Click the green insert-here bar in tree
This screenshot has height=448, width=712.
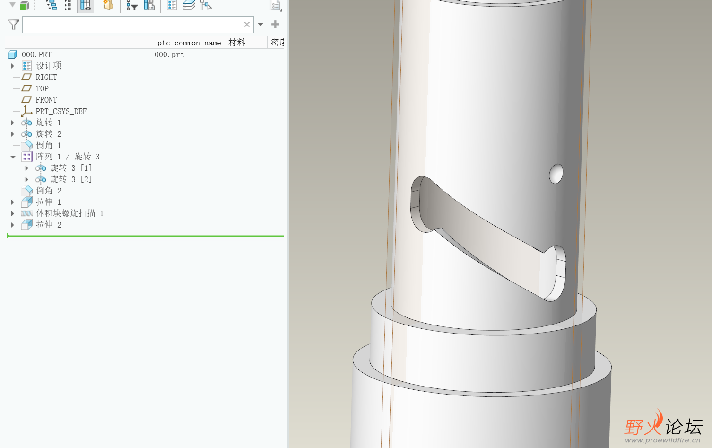coord(146,235)
